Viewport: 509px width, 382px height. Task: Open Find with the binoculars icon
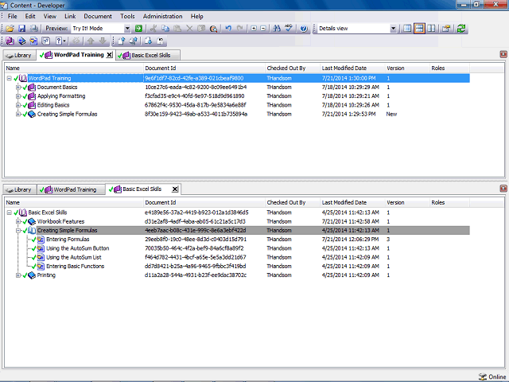click(277, 29)
